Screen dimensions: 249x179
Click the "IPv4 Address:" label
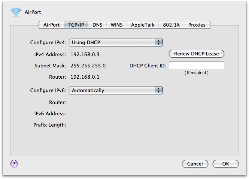(x=50, y=54)
